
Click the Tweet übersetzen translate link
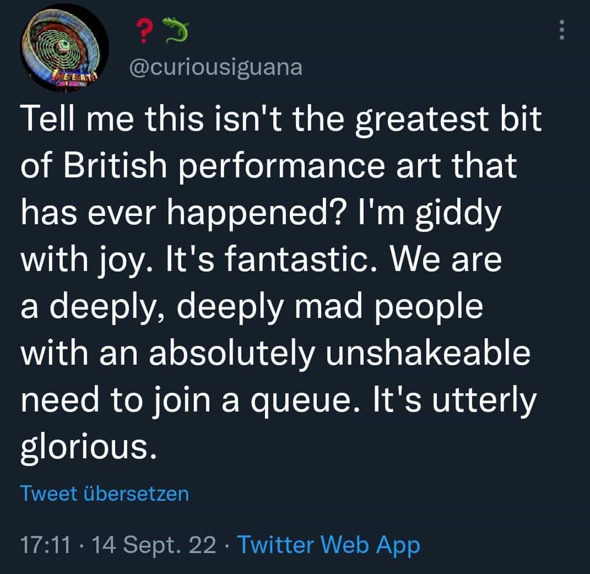104,493
